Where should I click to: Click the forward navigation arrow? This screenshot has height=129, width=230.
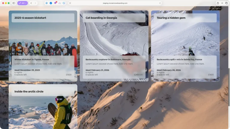tap(35, 3)
